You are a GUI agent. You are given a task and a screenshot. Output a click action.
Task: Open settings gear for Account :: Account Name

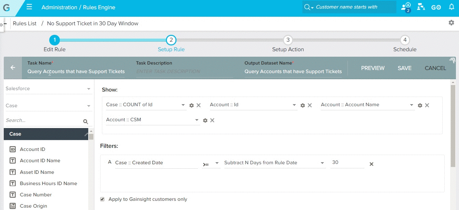tap(420, 106)
